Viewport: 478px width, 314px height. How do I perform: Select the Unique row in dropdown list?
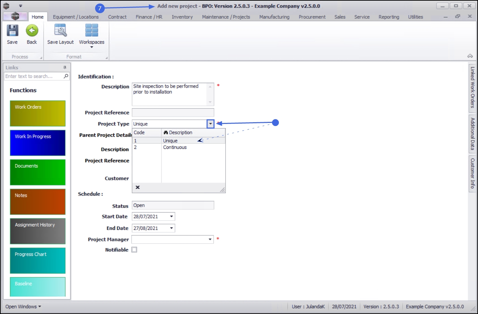(x=179, y=141)
